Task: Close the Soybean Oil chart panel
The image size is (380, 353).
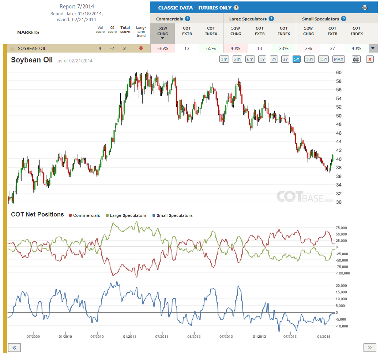Action: (370, 59)
